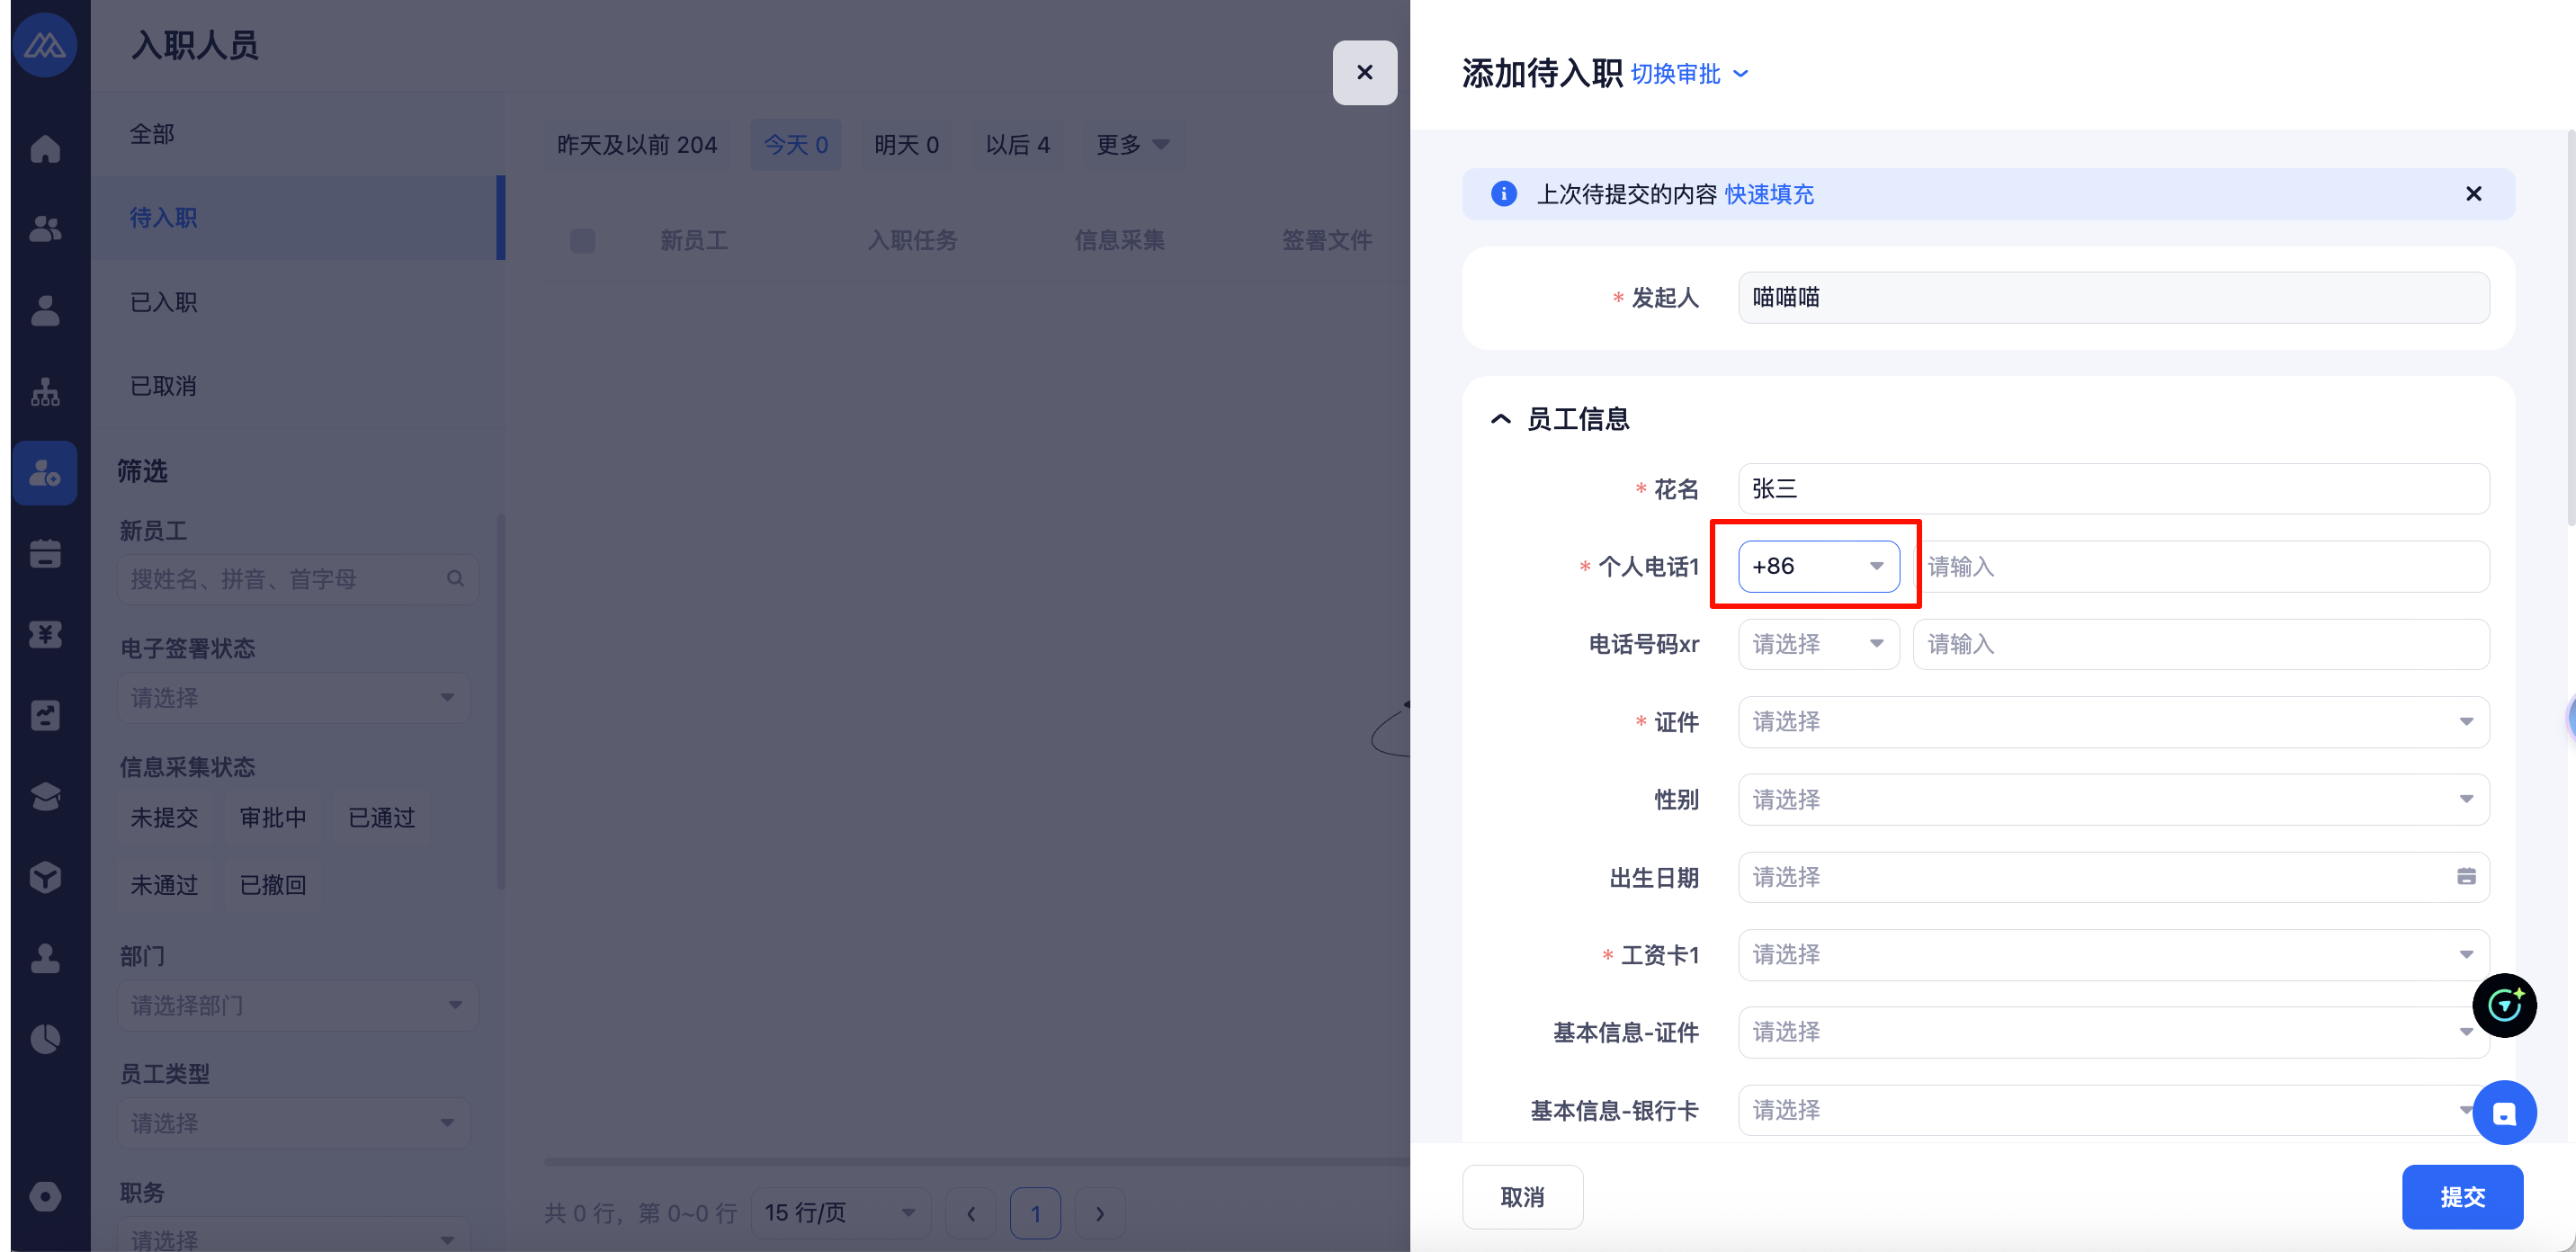The height and width of the screenshot is (1252, 2576).
Task: Switch to the 已入职 tab
Action: pos(164,302)
